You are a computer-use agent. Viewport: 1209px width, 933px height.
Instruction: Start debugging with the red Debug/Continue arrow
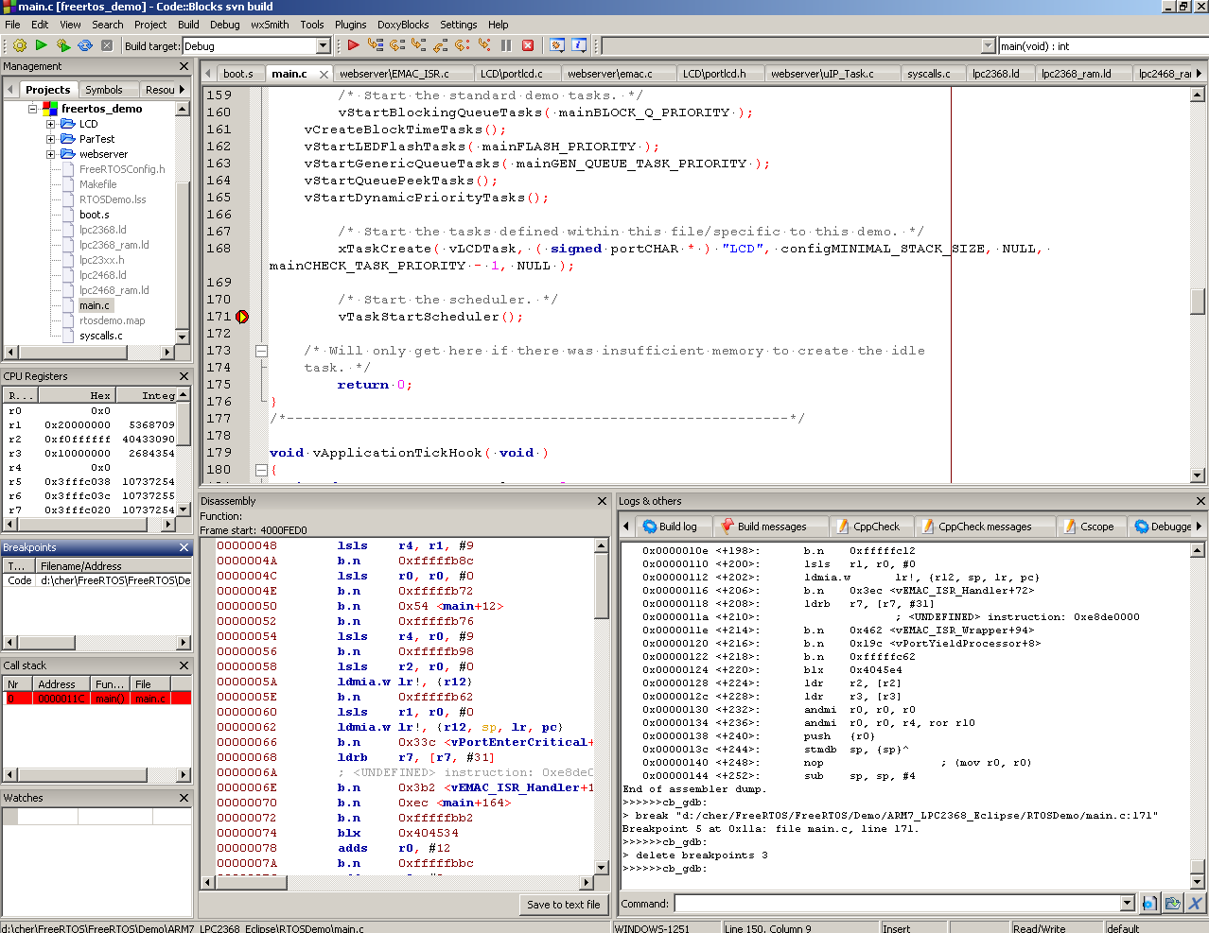pyautogui.click(x=353, y=45)
